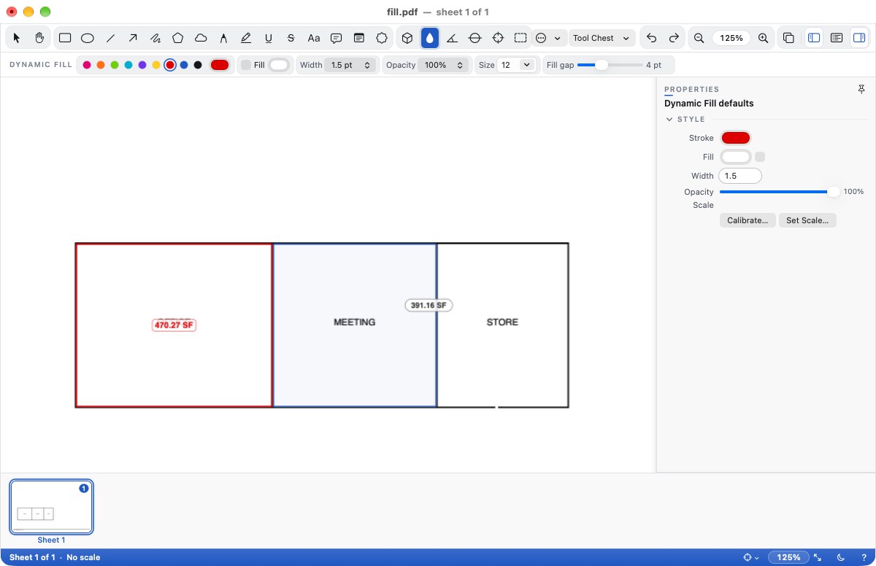Adjust the Fill gap slider
Viewport: 876px width, 566px height.
[609, 65]
